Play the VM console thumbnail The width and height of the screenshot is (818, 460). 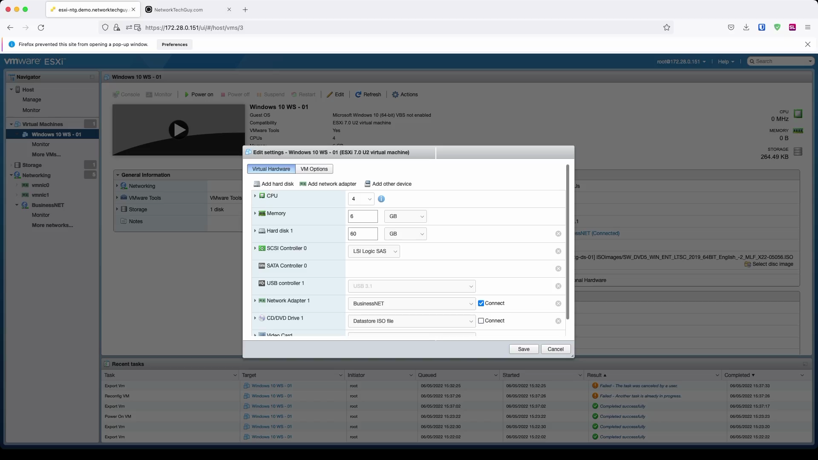tap(179, 130)
